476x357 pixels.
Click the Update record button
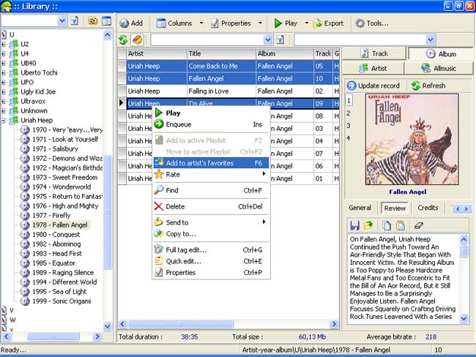[373, 86]
